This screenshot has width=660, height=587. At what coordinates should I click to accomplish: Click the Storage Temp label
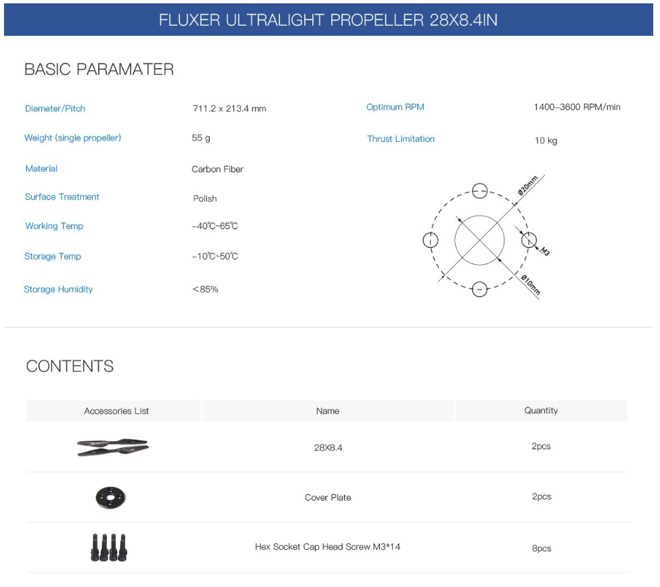53,256
